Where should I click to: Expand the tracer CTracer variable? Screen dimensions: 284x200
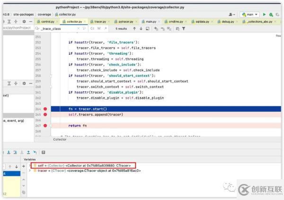pyautogui.click(x=30, y=171)
